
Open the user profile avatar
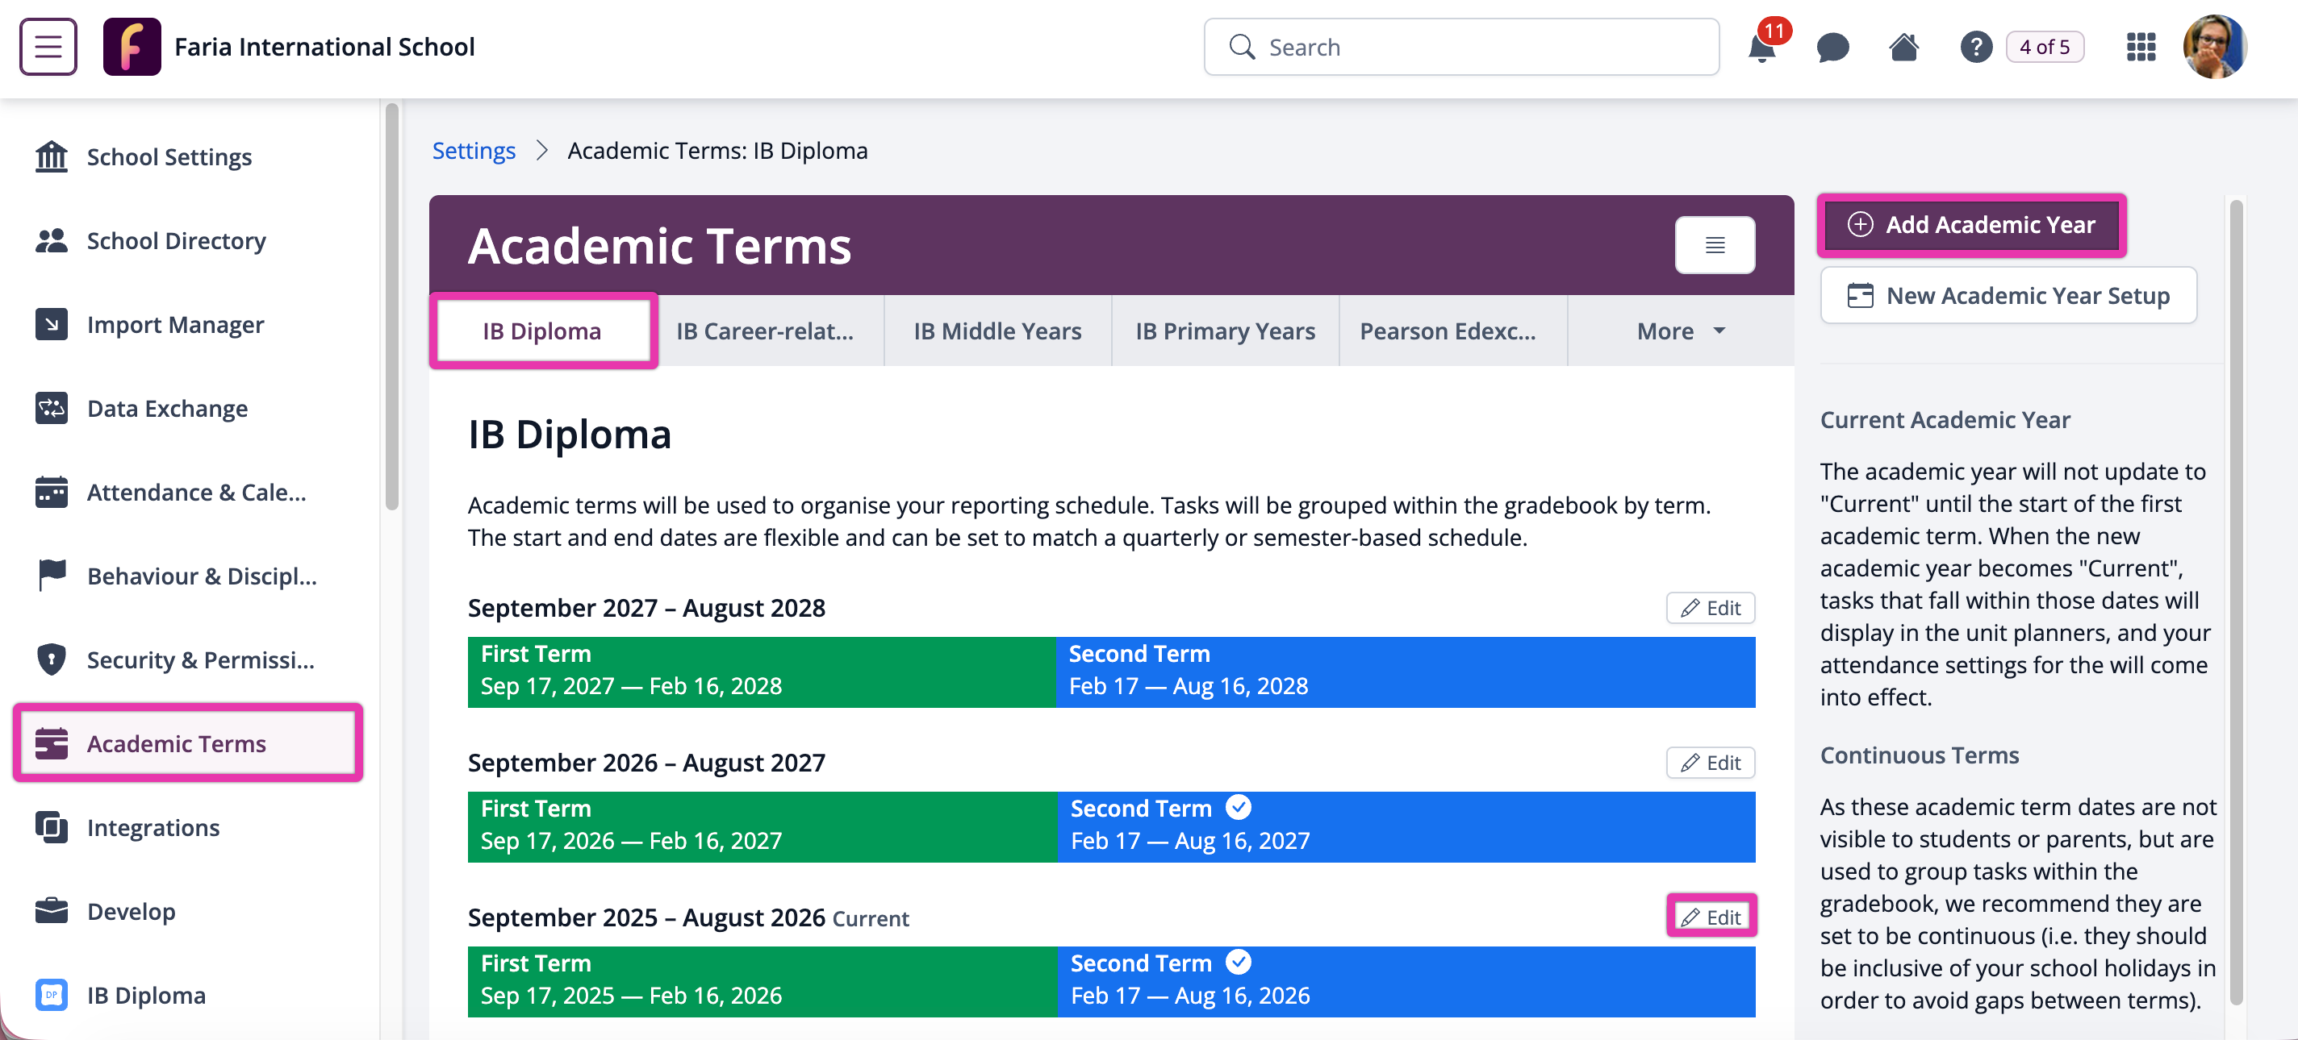click(2214, 48)
